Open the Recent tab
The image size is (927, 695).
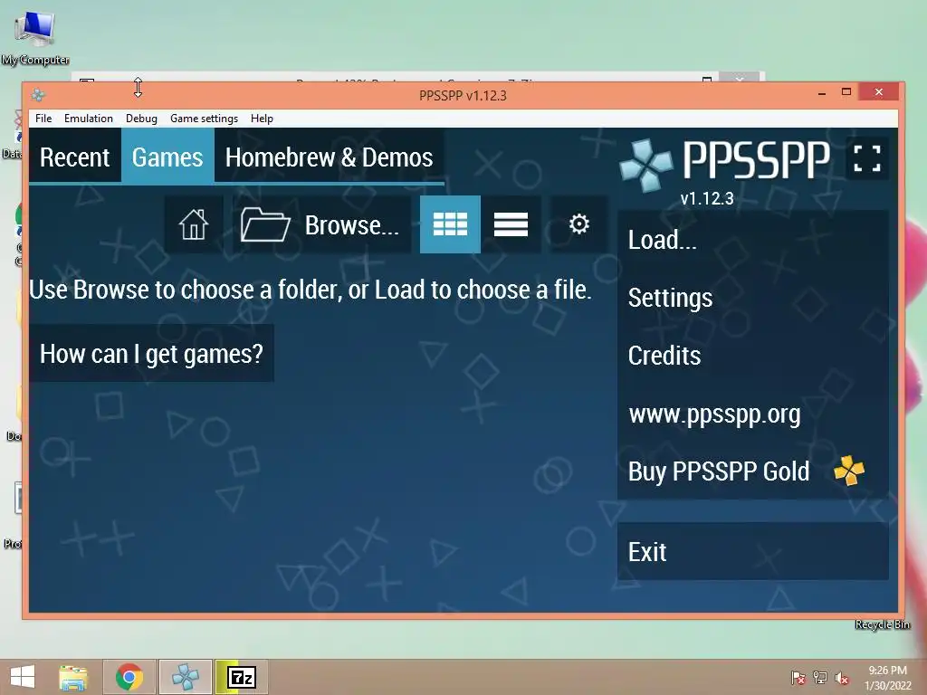[x=75, y=157]
